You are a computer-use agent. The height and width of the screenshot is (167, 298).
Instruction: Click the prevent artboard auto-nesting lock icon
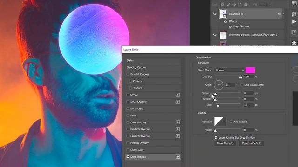point(240,4)
